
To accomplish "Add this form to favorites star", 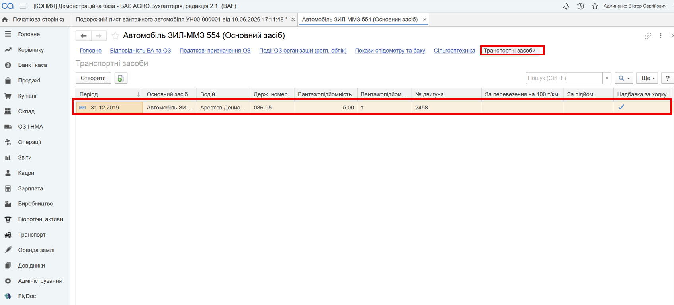I will [115, 36].
